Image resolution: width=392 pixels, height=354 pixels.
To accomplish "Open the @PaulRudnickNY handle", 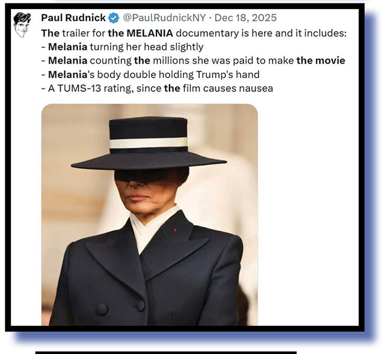I will [x=164, y=18].
